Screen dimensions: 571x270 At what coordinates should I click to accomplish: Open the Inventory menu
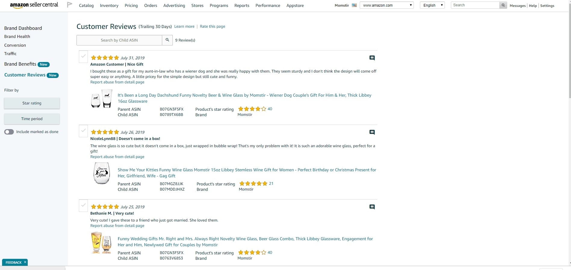109,5
